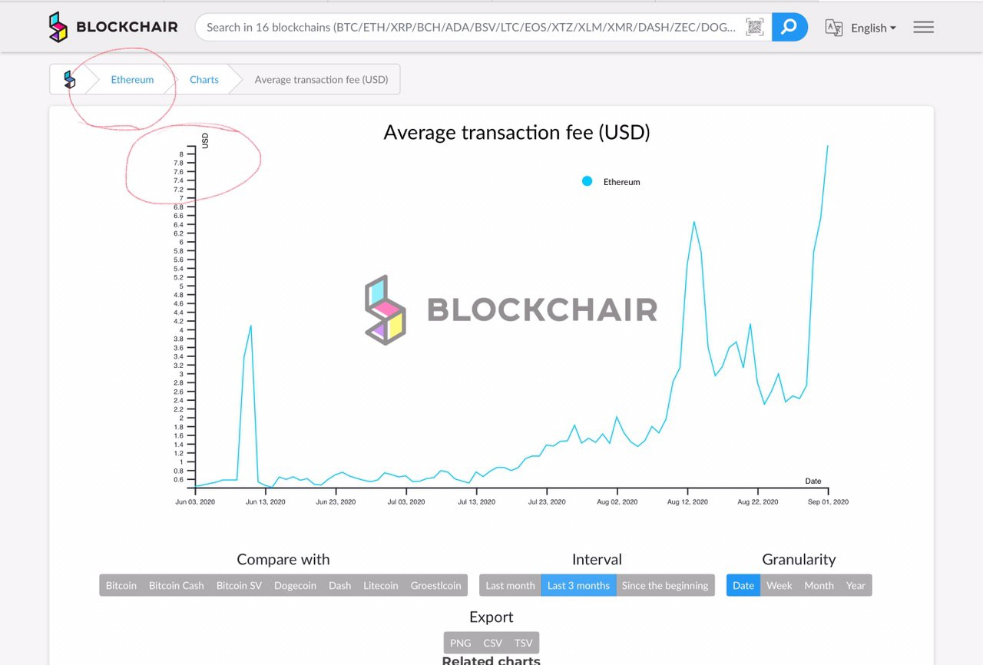Open the QR code scanner icon
The width and height of the screenshot is (983, 665).
coord(755,27)
